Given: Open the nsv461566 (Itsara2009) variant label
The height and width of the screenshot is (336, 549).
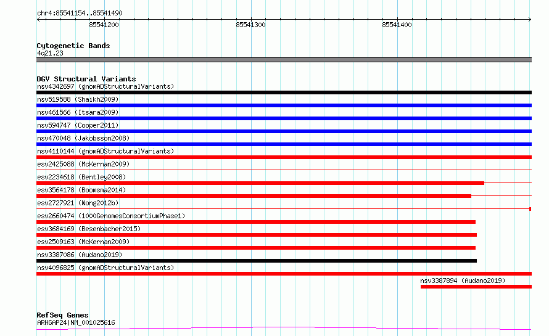Looking at the screenshot, I should (78, 112).
